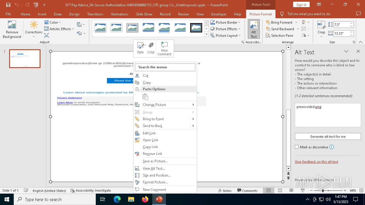Switch to Reading View

point(291,190)
